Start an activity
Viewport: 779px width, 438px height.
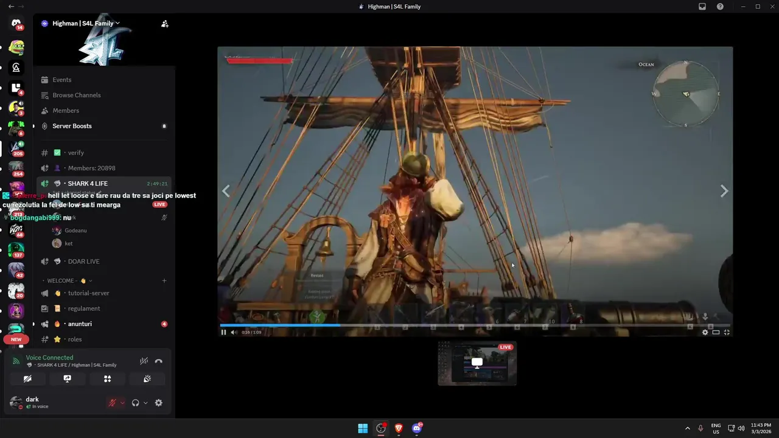[107, 378]
